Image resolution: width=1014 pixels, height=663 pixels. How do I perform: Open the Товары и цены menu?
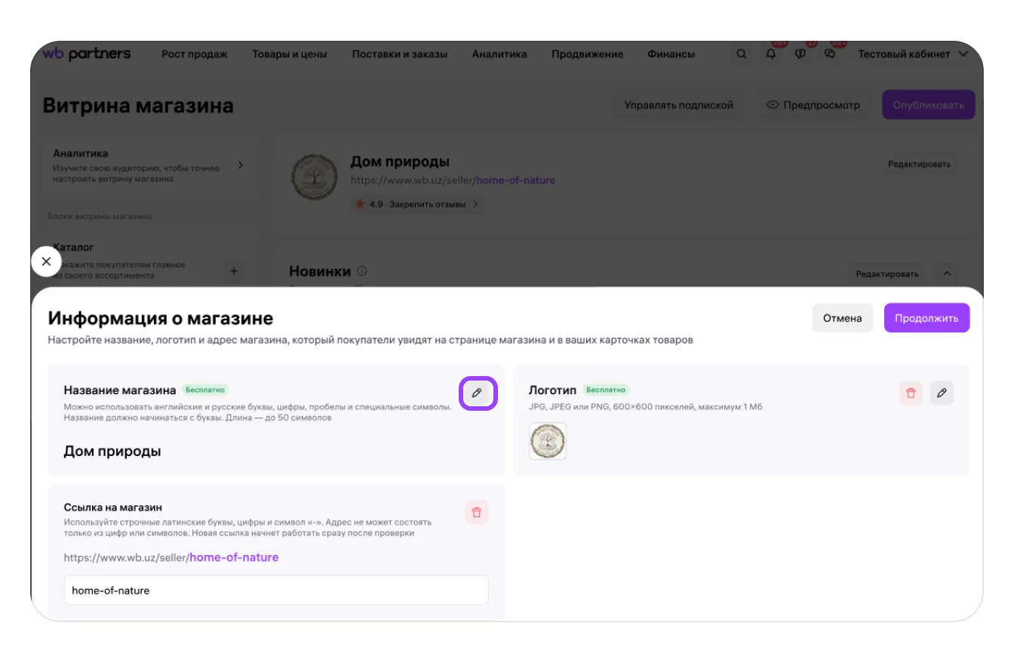[x=290, y=54]
